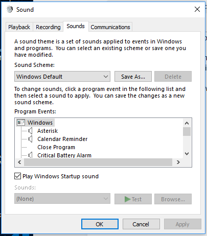Click the Cancel button
Image resolution: width=207 pixels, height=236 pixels.
pos(141,224)
